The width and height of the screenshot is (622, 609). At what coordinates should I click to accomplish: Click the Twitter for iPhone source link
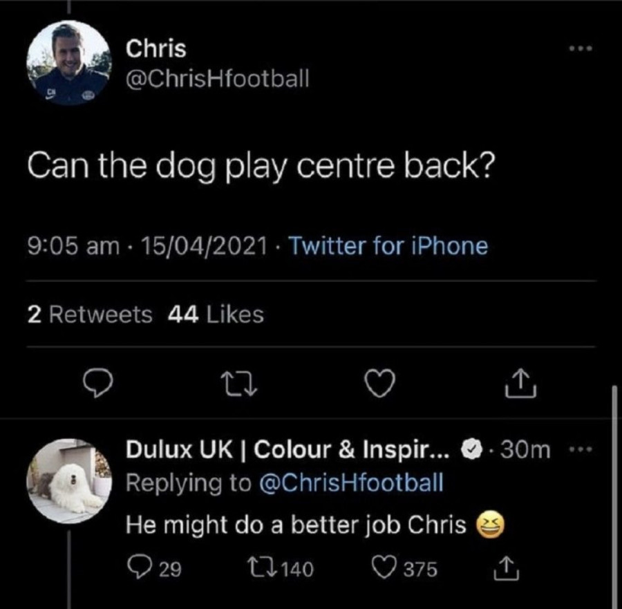click(x=388, y=245)
